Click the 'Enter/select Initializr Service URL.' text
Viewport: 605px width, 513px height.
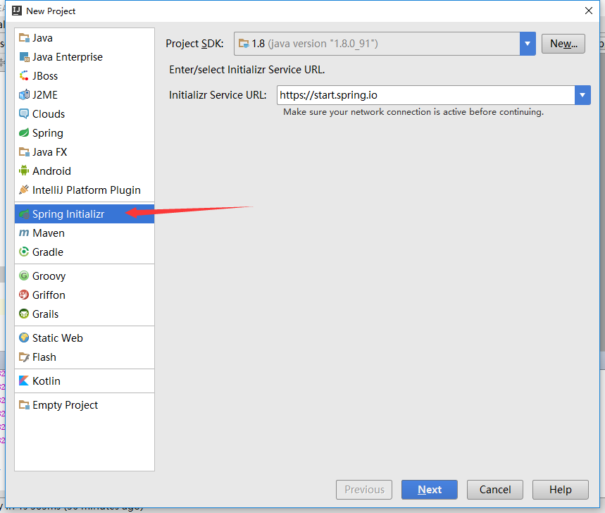pos(247,70)
